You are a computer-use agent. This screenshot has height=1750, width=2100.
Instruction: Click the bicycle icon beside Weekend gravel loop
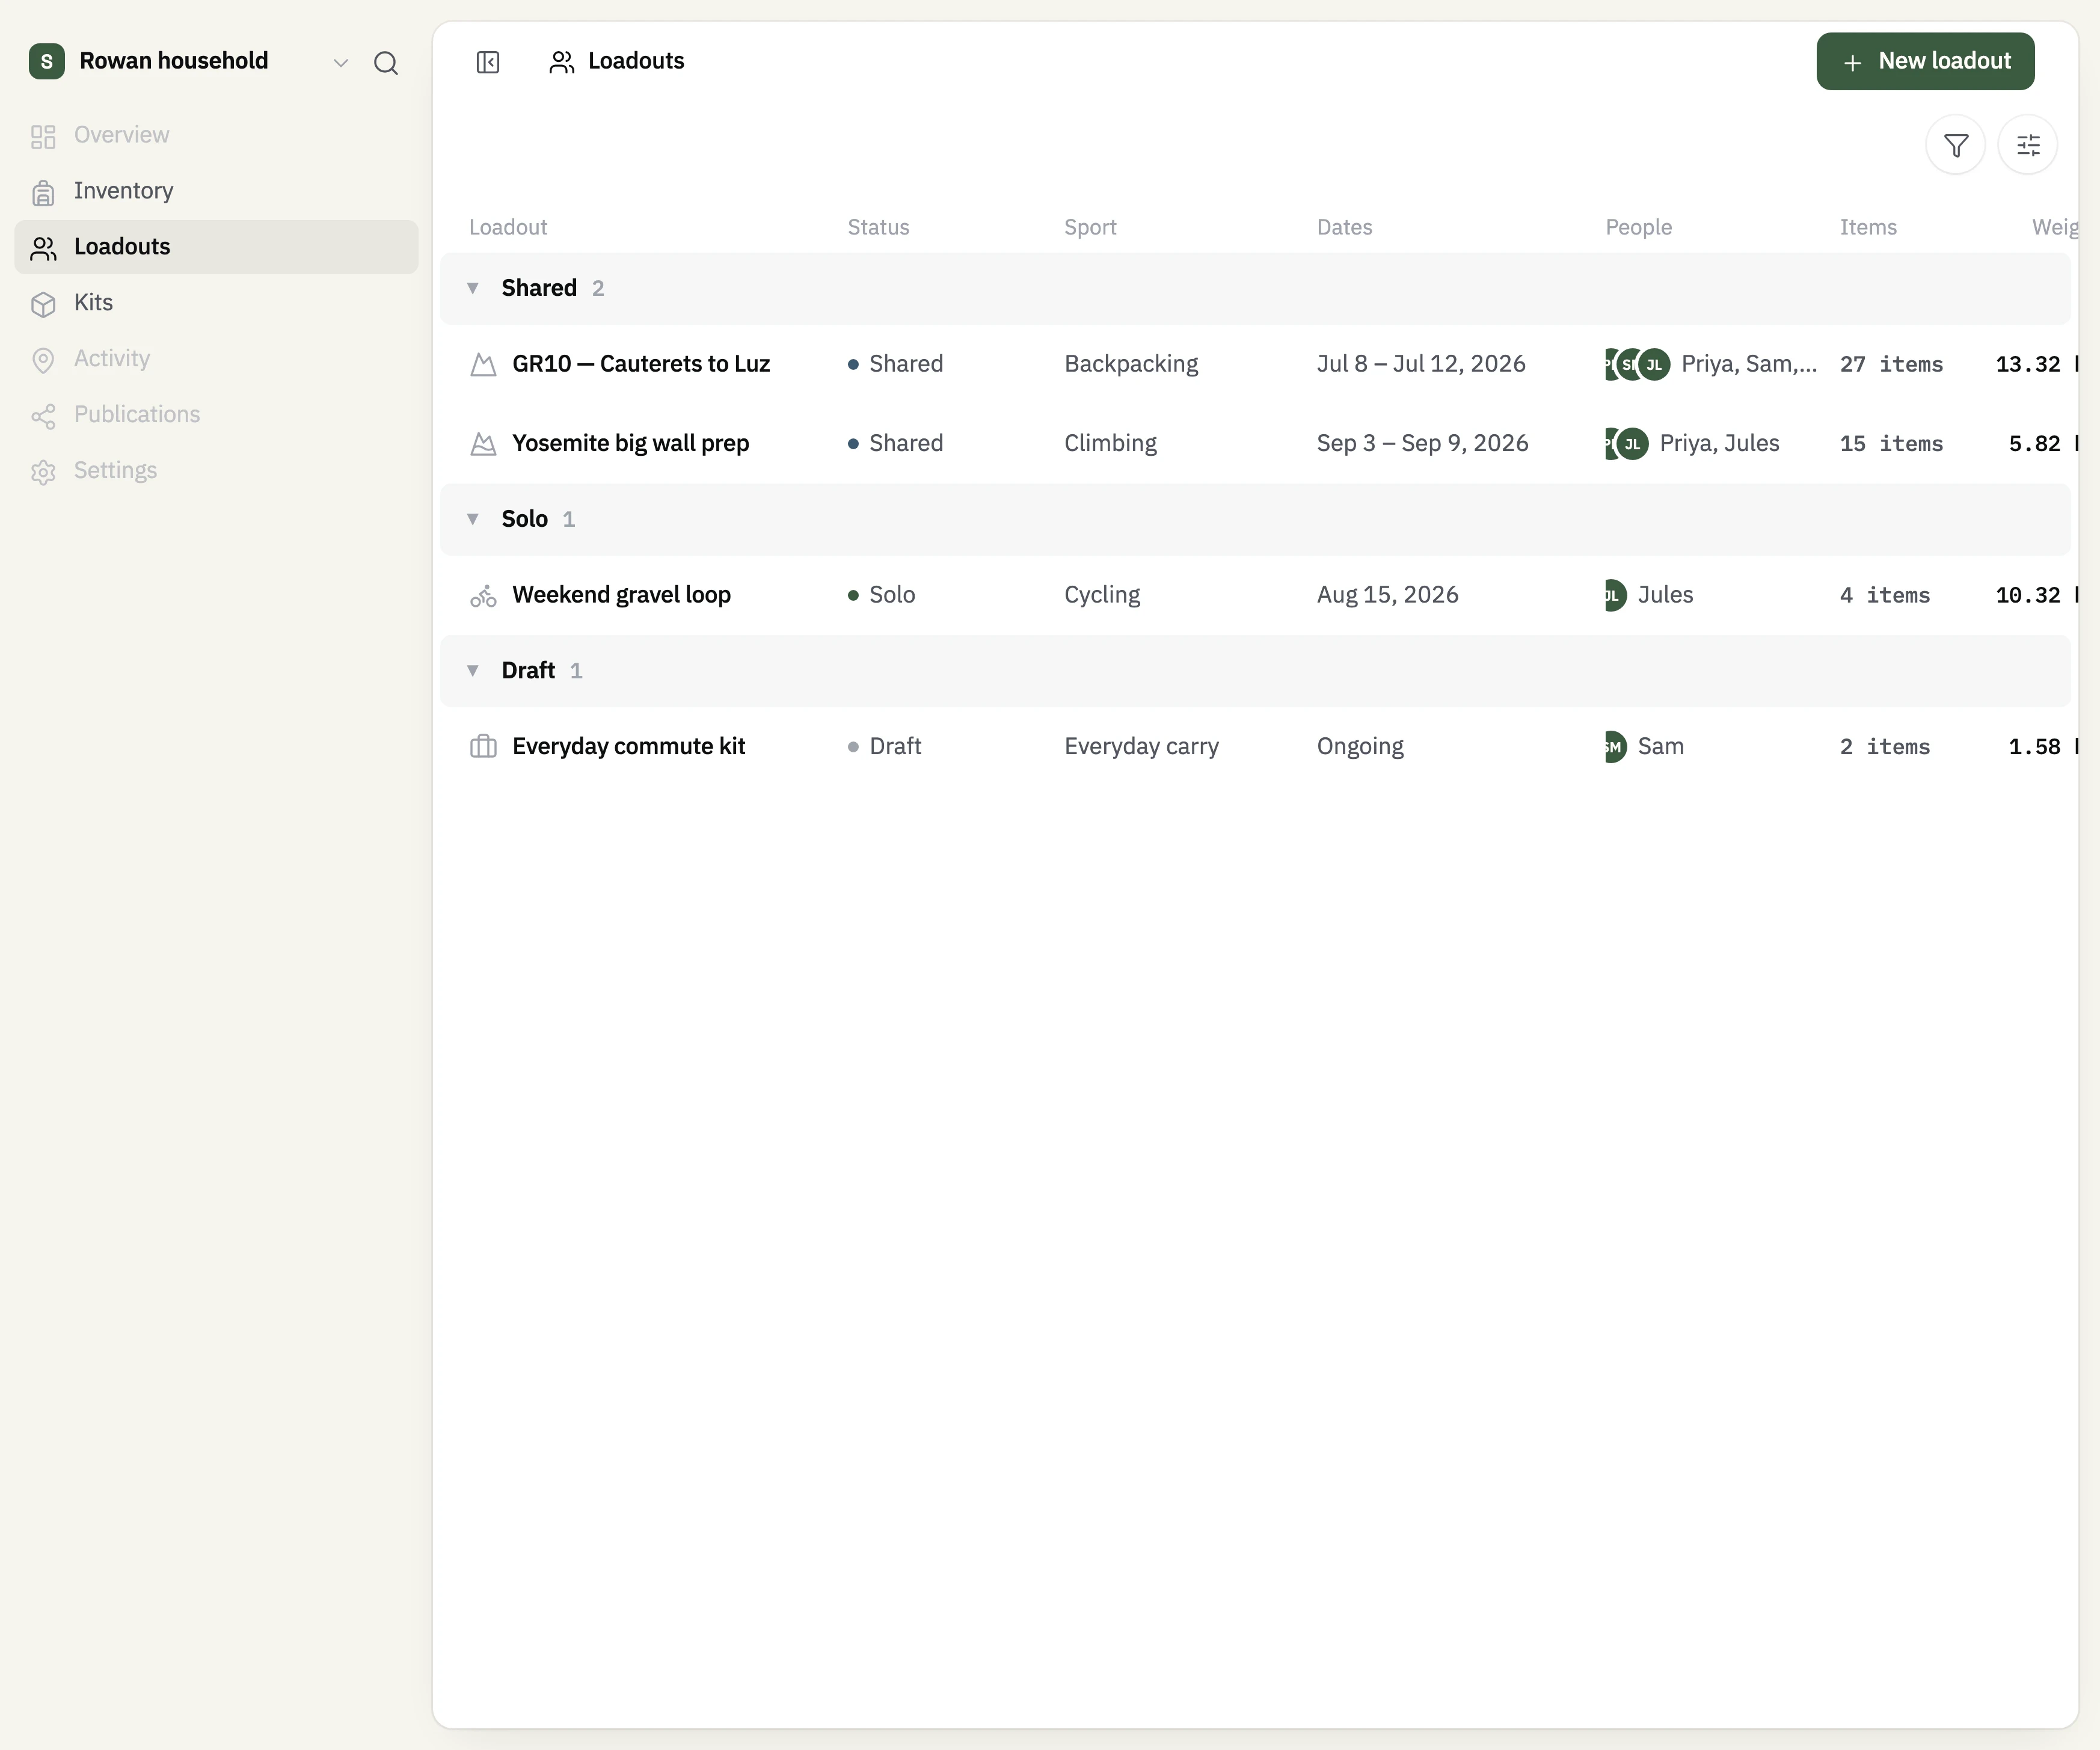[x=483, y=596]
